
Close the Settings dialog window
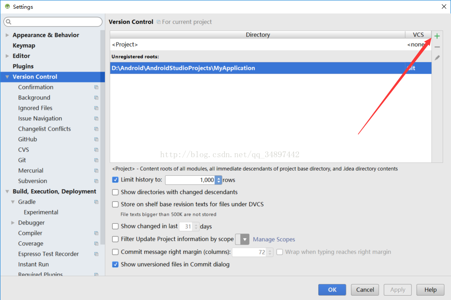444,7
